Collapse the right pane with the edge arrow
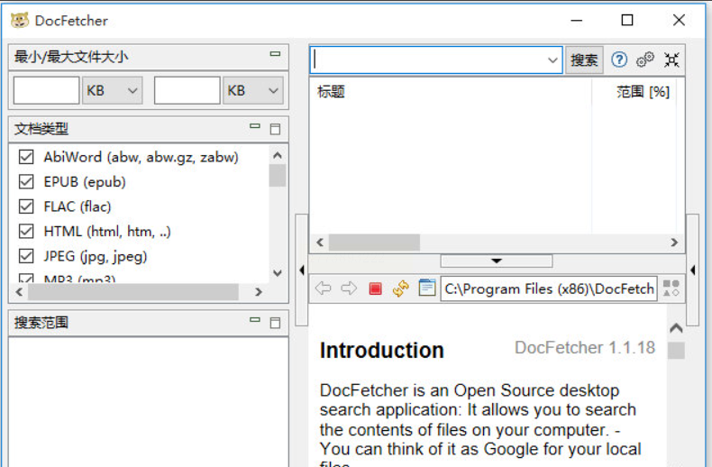Viewport: 712px width, 467px height. click(x=692, y=270)
